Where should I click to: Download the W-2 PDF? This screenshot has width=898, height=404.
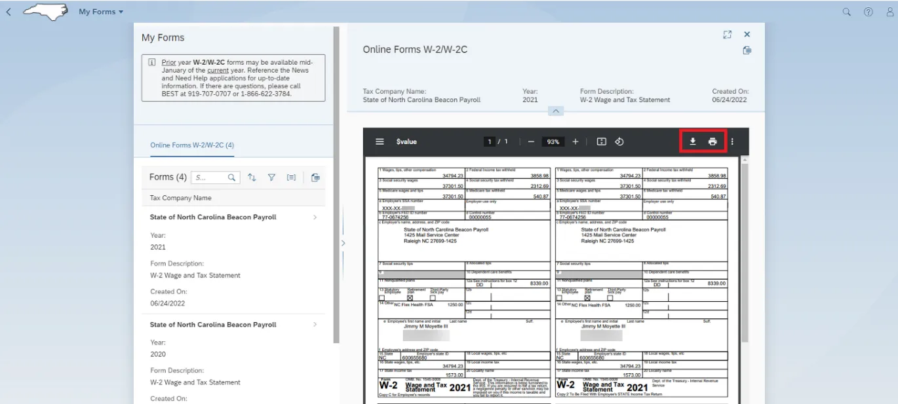pyautogui.click(x=693, y=141)
